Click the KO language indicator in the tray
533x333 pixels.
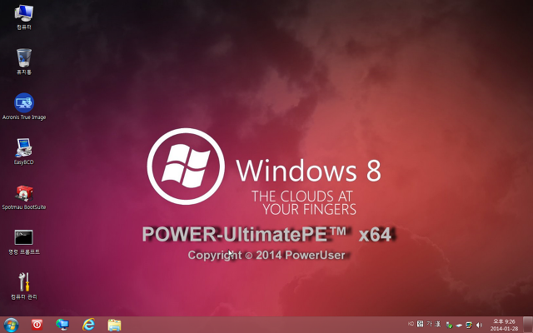[x=411, y=324]
